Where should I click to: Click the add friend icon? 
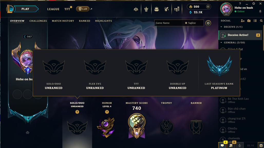point(243,21)
